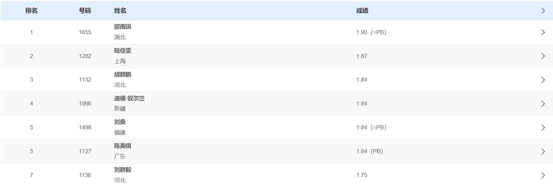The image size is (553, 187).
Task: Select athlete name 邵雨琪
Action: coord(123,27)
